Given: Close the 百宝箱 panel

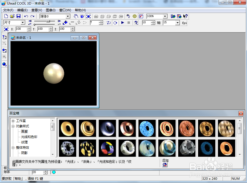Looking at the screenshot, I should pyautogui.click(x=241, y=113).
